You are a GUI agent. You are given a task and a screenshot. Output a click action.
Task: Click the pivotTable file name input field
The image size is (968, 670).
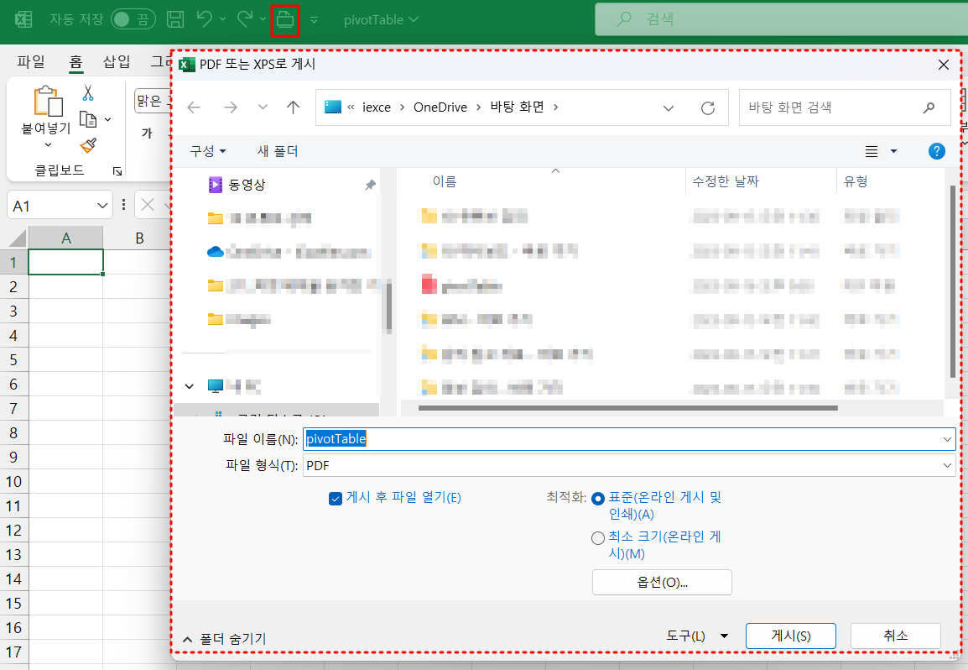click(x=503, y=438)
